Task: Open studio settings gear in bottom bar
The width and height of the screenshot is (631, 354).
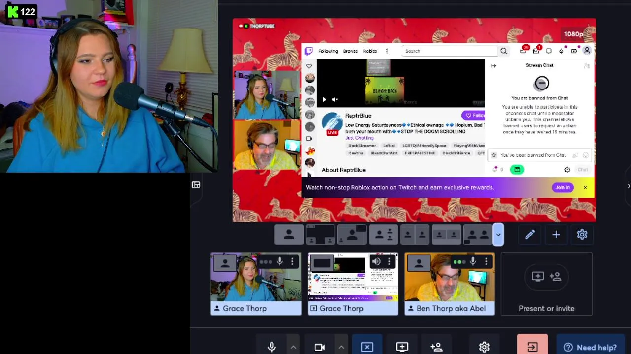Action: (x=484, y=347)
